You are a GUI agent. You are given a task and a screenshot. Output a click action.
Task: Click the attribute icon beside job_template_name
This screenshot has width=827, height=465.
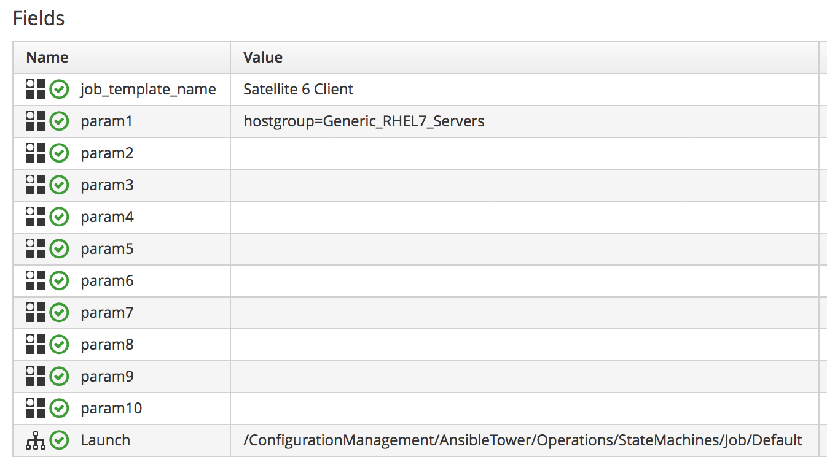pyautogui.click(x=36, y=90)
